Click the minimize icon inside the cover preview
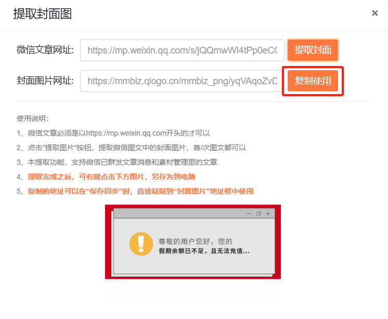The height and width of the screenshot is (319, 388). (249, 214)
